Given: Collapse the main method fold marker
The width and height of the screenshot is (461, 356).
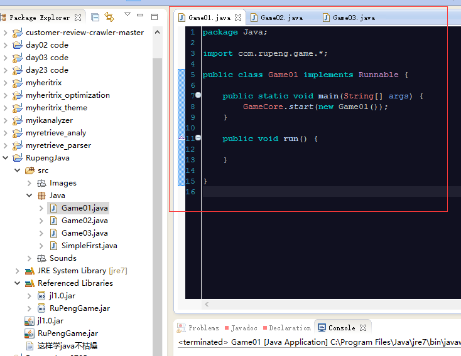Looking at the screenshot, I should (x=198, y=95).
